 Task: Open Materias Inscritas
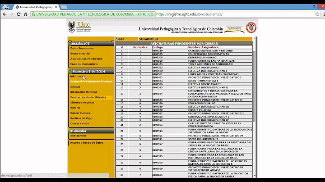click(x=82, y=103)
